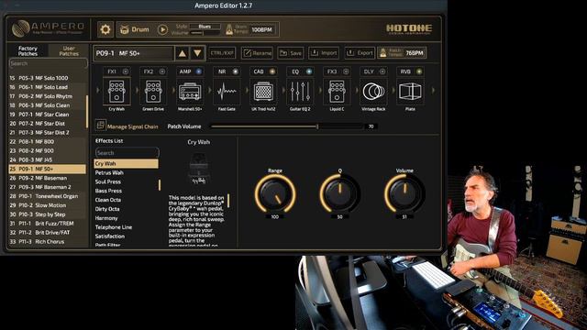Image resolution: width=587 pixels, height=330 pixels.
Task: Toggle the NR module on/off
Action: [236, 71]
